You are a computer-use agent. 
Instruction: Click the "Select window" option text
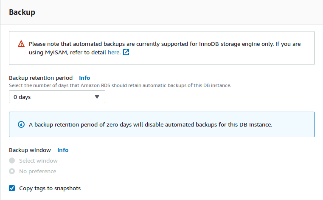coord(38,161)
